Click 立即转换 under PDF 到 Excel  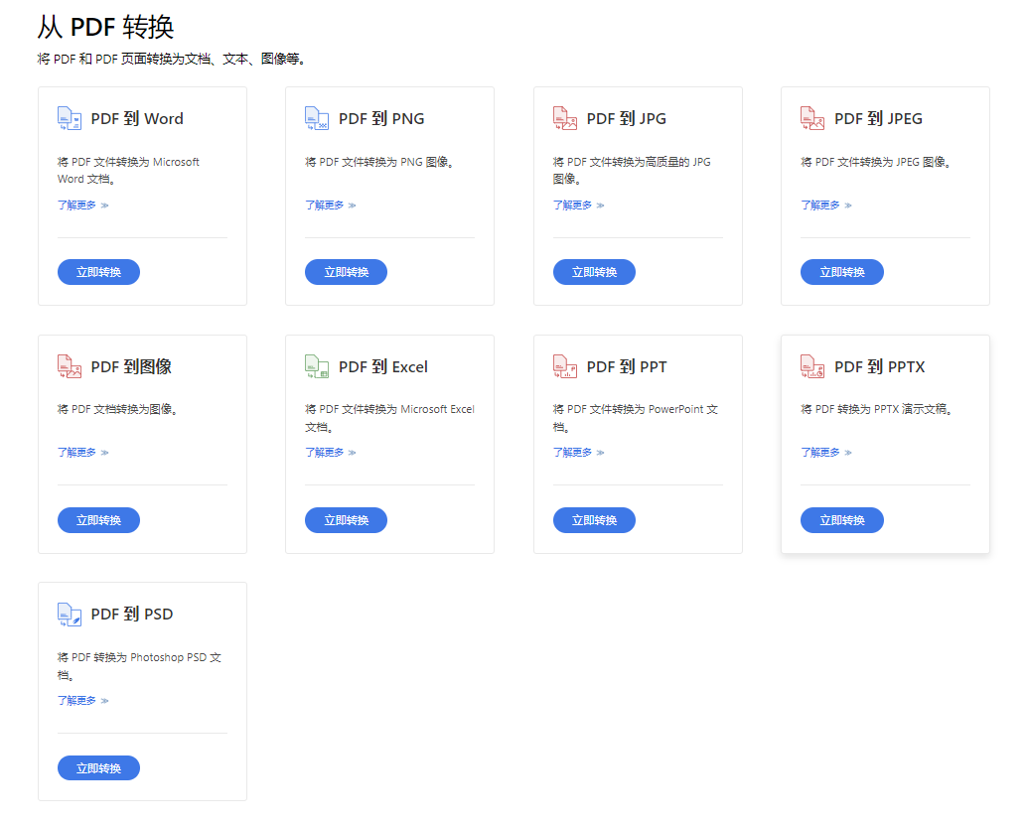tap(347, 520)
